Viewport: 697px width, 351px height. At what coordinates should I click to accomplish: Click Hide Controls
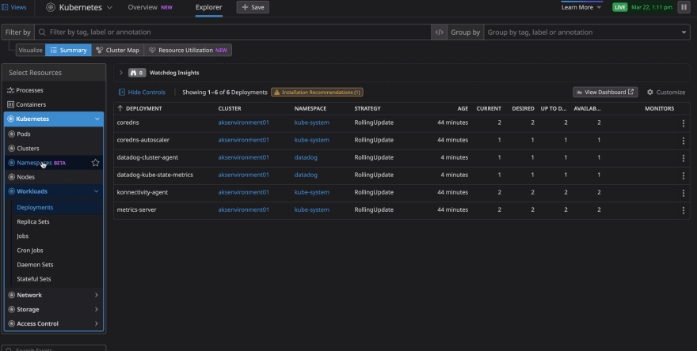pos(142,92)
